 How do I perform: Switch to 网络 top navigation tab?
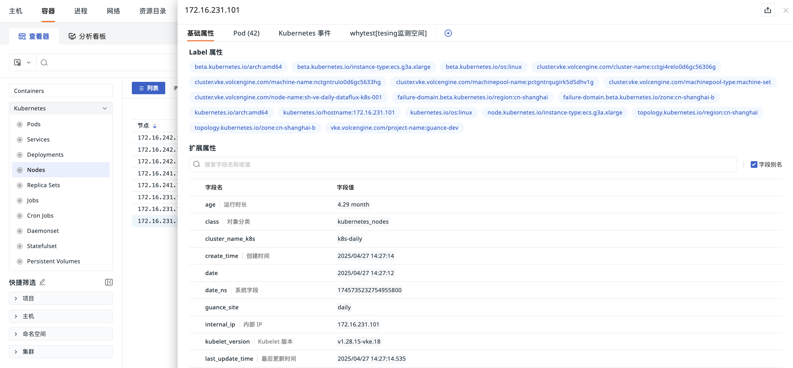coord(113,11)
